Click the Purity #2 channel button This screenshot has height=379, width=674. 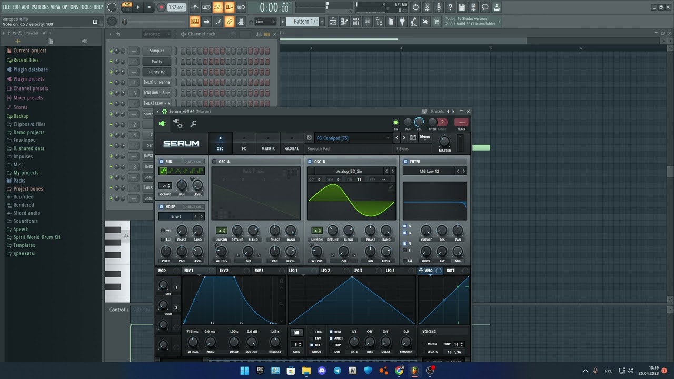[x=157, y=72]
